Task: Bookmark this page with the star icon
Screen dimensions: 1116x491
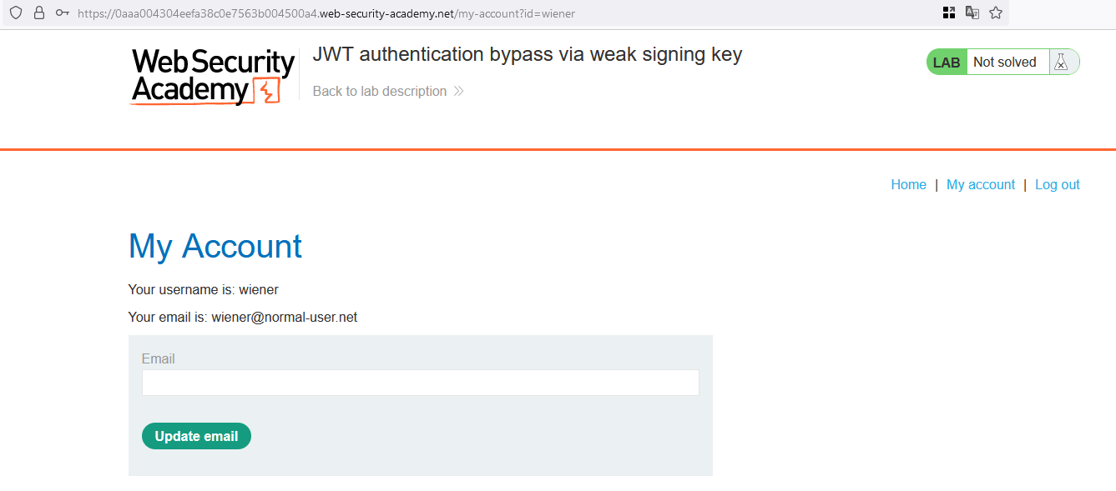Action: click(995, 13)
